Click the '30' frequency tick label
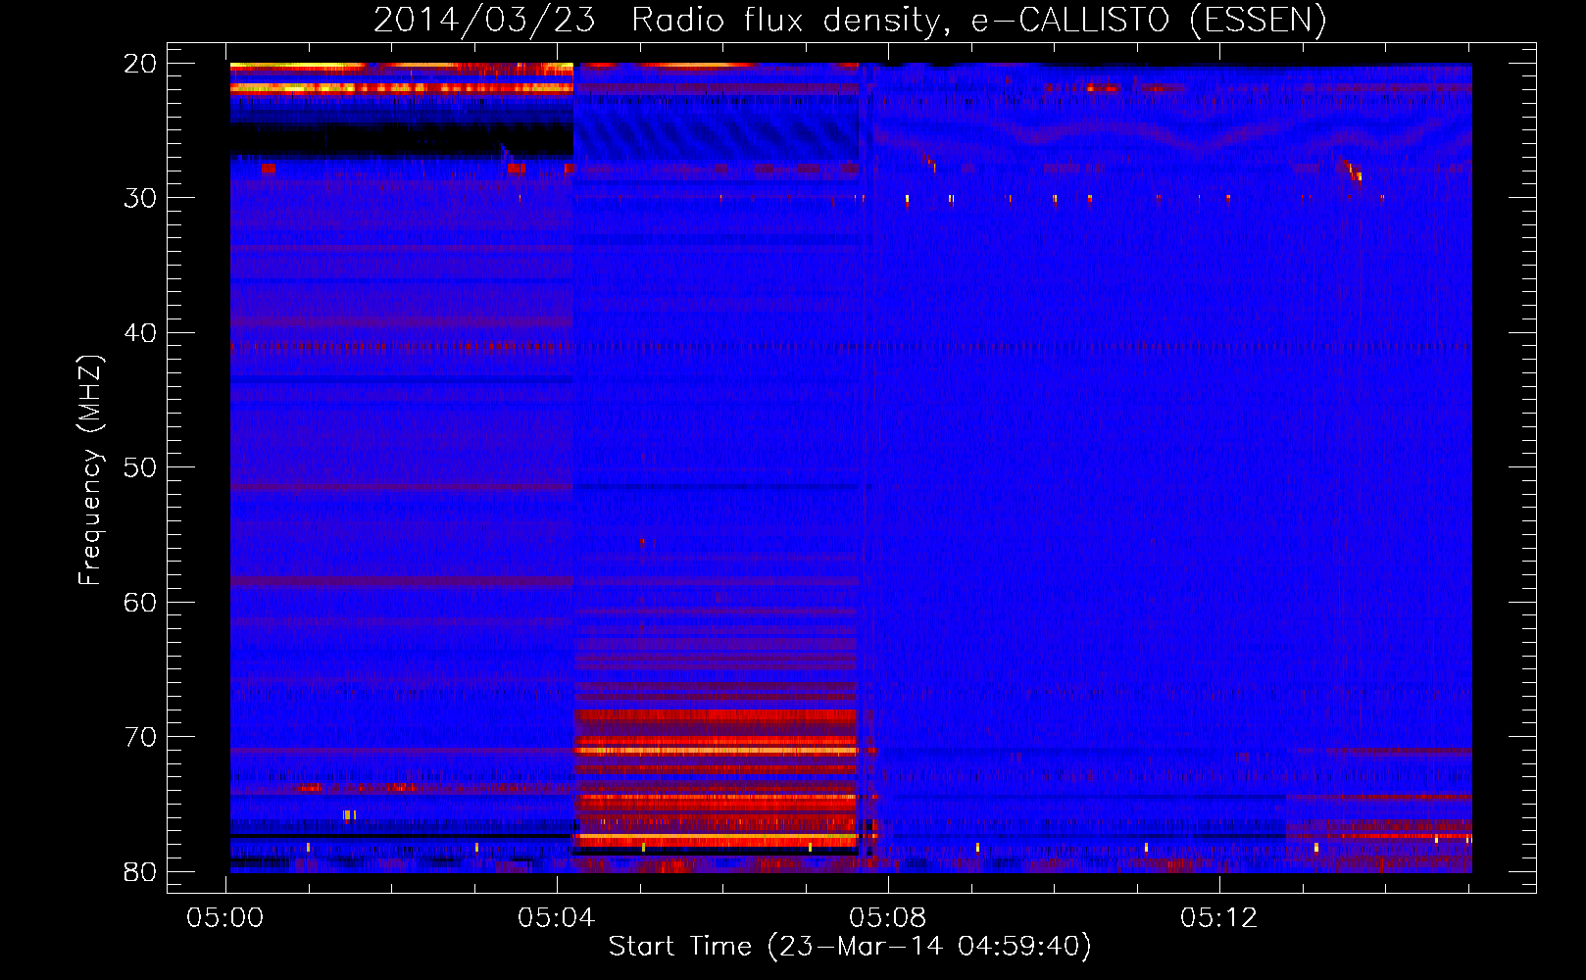Image resolution: width=1586 pixels, height=980 pixels. pyautogui.click(x=140, y=198)
